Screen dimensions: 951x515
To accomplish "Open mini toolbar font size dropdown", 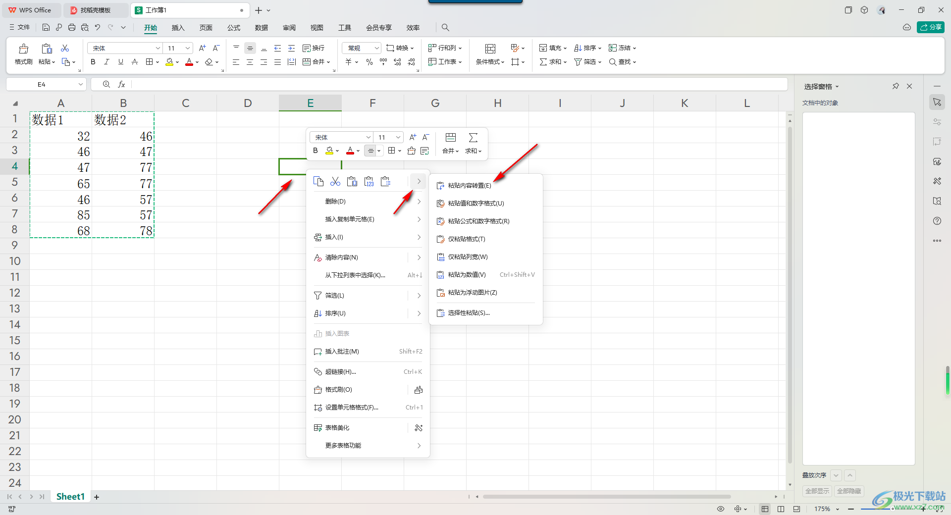I will click(398, 137).
